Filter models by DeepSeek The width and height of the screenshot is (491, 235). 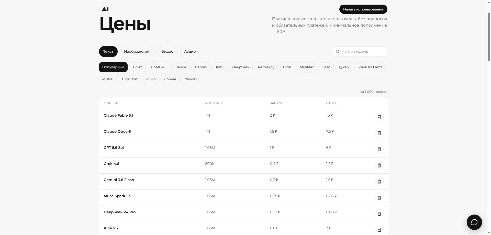tap(241, 67)
